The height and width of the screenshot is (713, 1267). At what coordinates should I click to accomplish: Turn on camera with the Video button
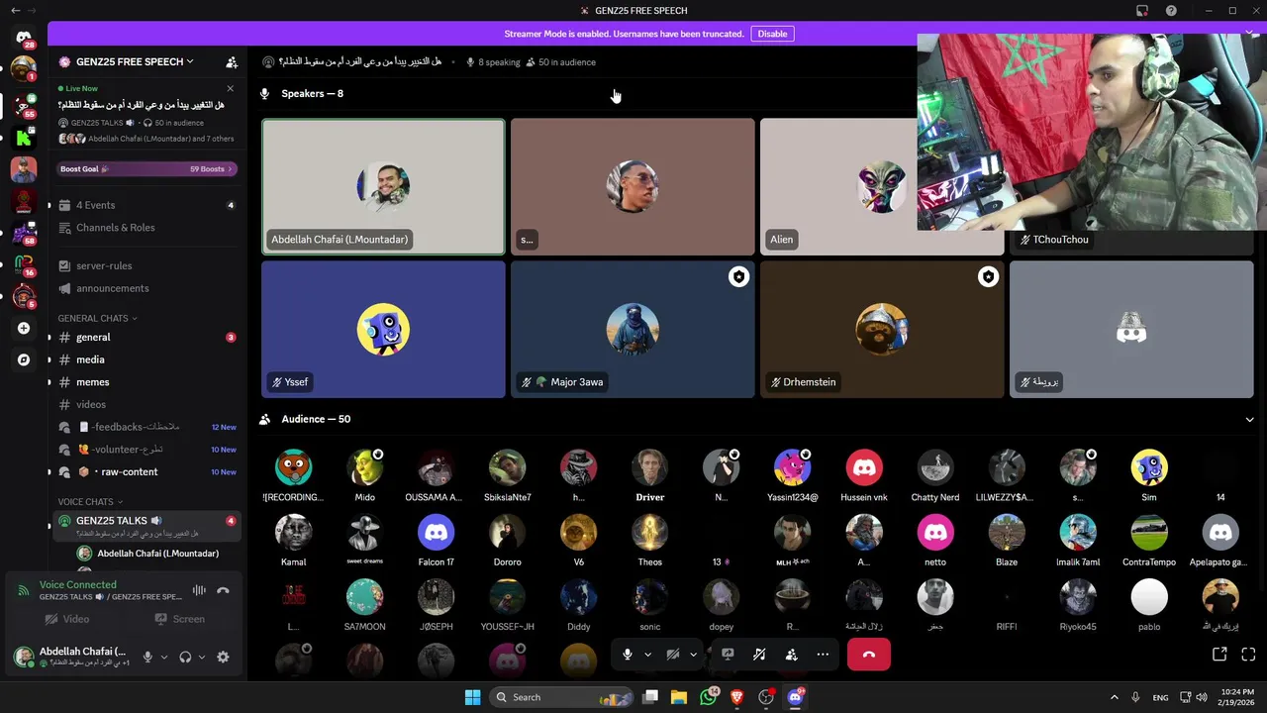66,619
